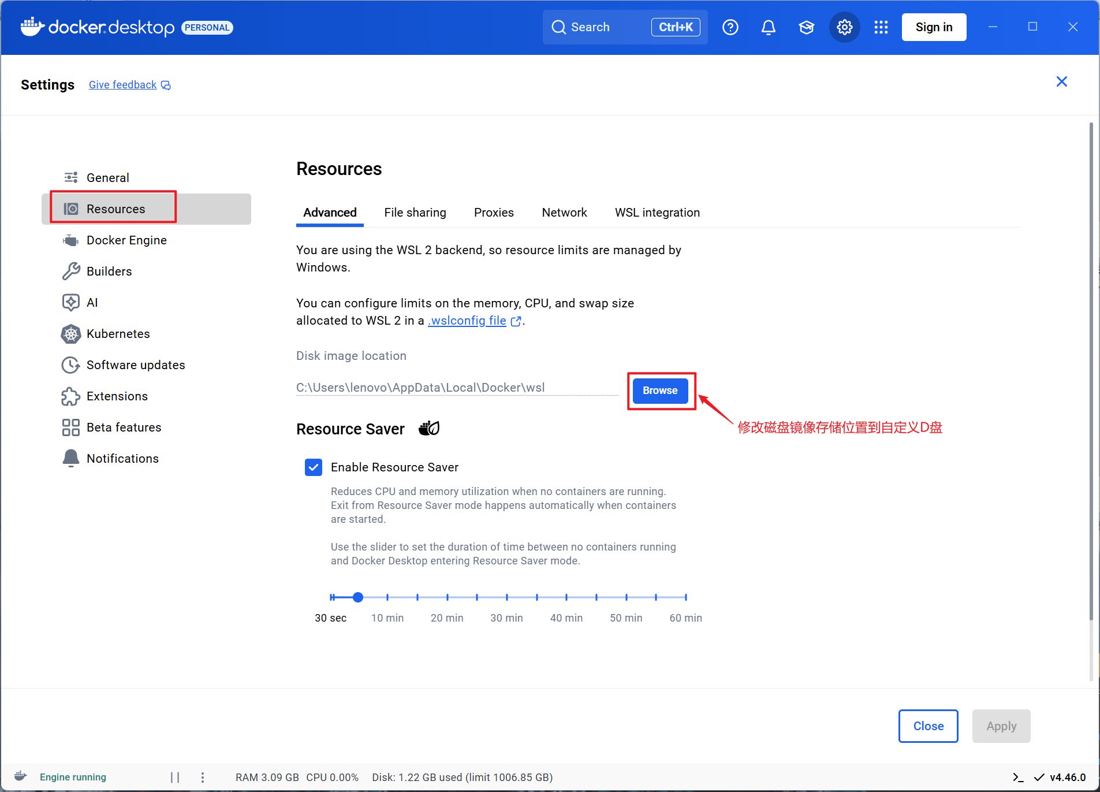Toggle Enable Resource Saver checkbox

(x=314, y=467)
